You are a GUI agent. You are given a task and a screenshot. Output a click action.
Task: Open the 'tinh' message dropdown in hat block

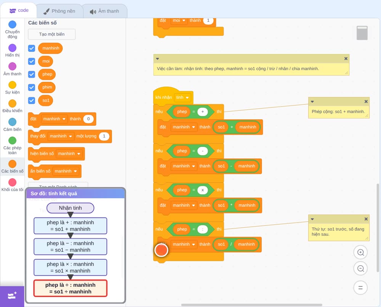pos(182,98)
